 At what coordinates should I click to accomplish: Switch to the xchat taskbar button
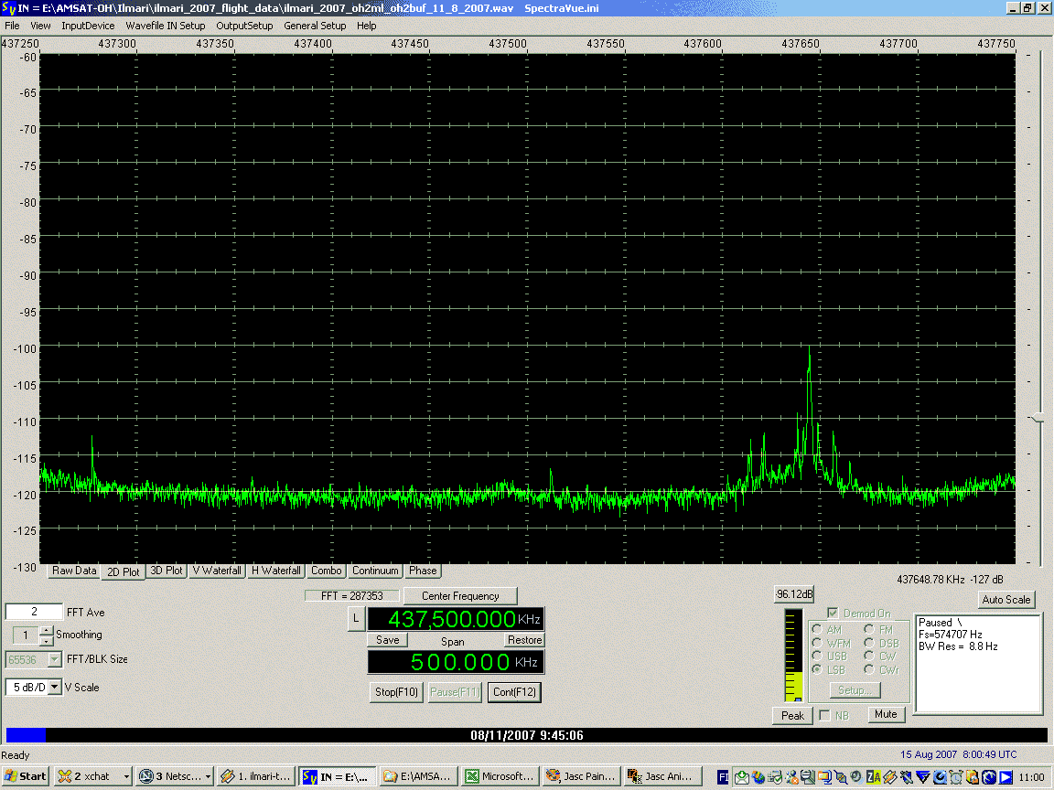[92, 776]
